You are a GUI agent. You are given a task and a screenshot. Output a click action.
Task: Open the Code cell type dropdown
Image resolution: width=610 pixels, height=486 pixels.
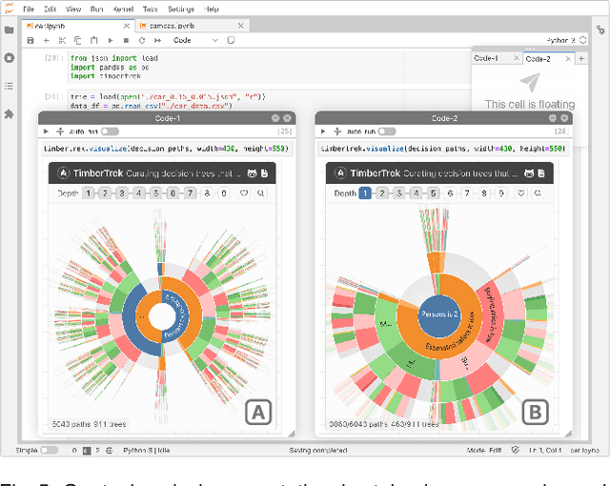coord(194,41)
